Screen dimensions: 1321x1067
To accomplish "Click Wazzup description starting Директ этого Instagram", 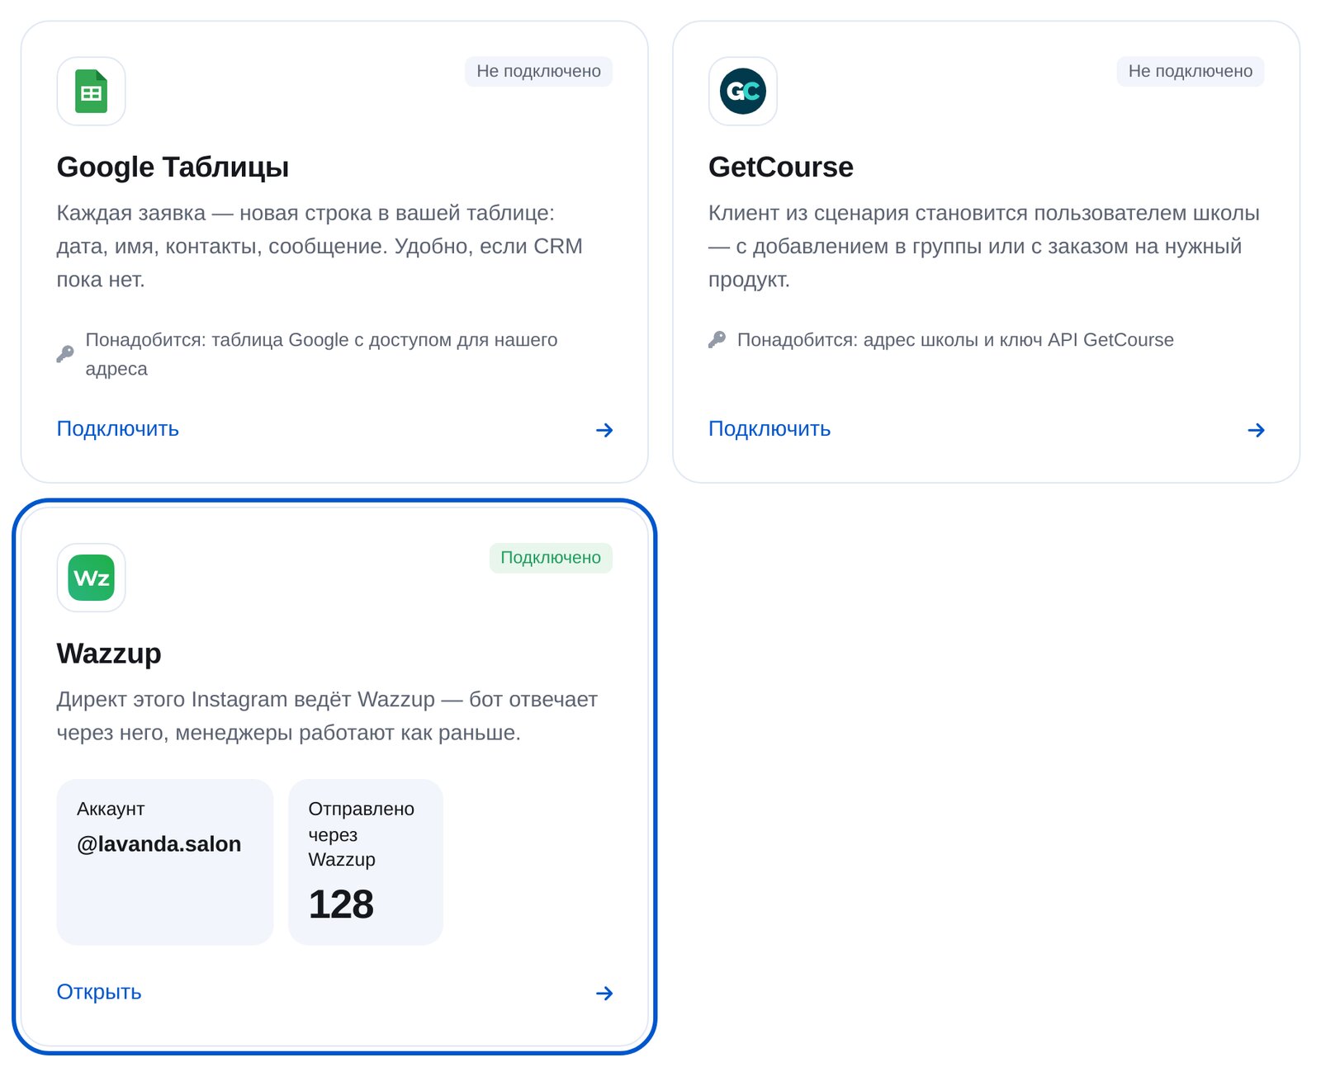I will pyautogui.click(x=328, y=715).
